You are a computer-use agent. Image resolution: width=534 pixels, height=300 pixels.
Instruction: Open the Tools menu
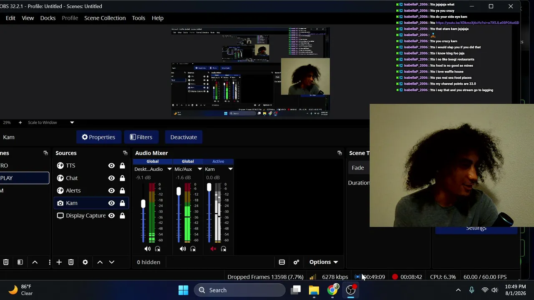coord(139,18)
